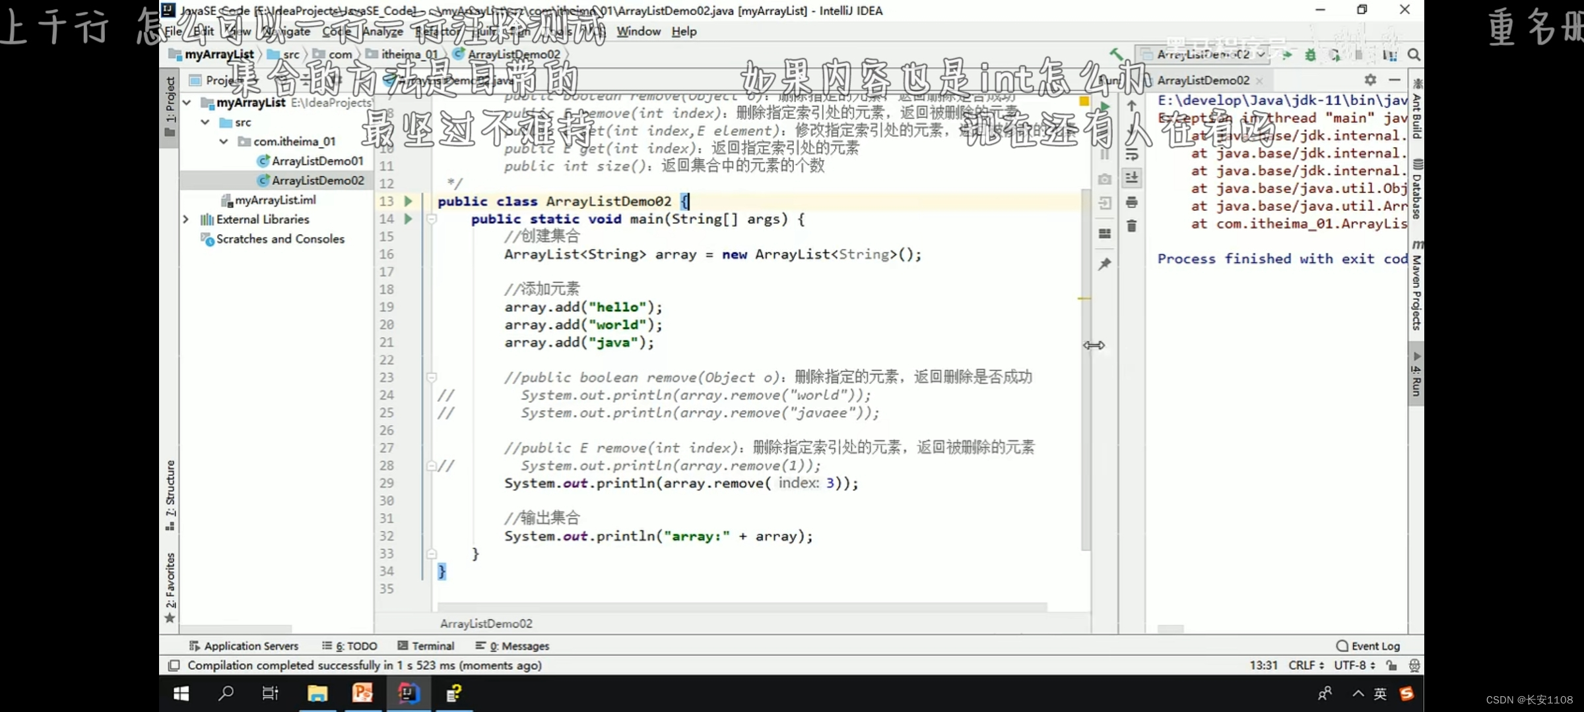Image resolution: width=1584 pixels, height=712 pixels.
Task: Click the Search Everywhere magnifier icon
Action: pyautogui.click(x=1414, y=55)
